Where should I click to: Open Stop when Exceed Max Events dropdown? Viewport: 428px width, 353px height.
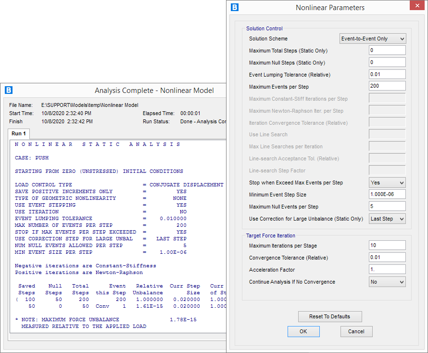pyautogui.click(x=387, y=183)
